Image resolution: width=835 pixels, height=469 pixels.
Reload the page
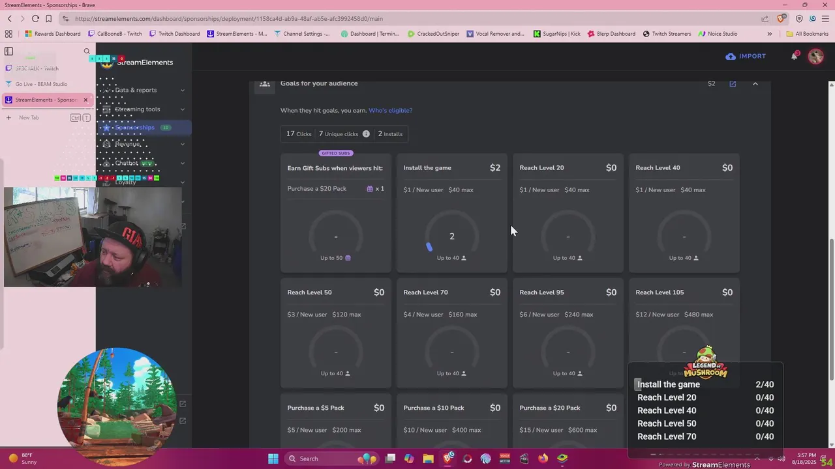click(35, 19)
